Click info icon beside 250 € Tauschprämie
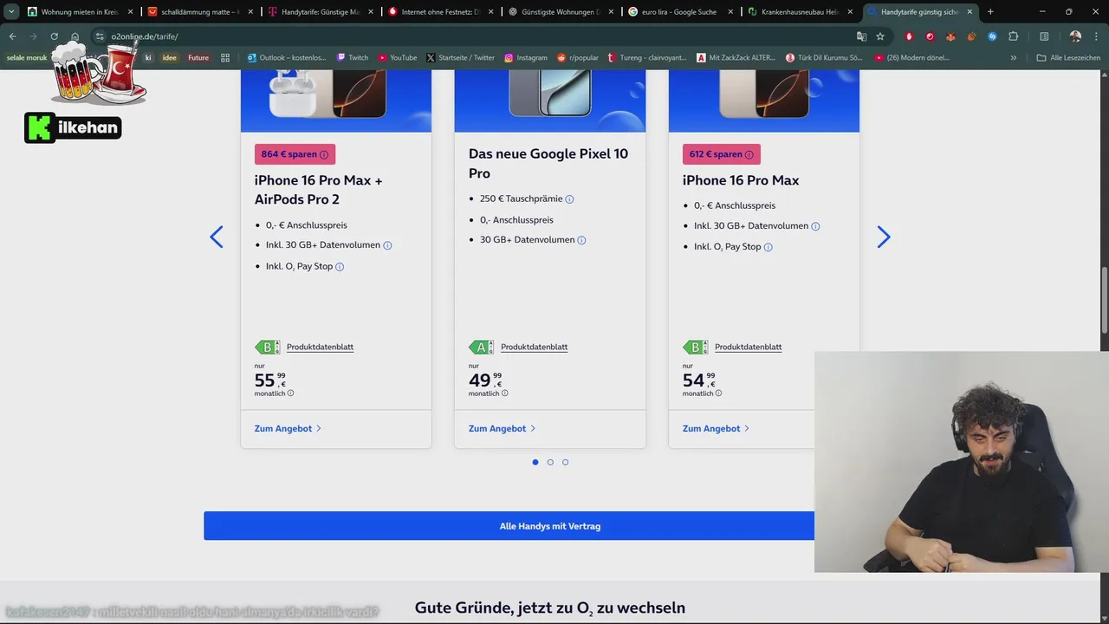Image resolution: width=1109 pixels, height=624 pixels. coord(569,199)
